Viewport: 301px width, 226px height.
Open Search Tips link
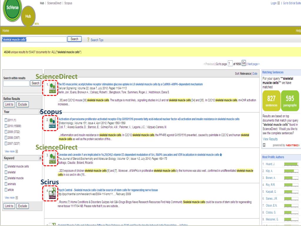tap(97, 40)
